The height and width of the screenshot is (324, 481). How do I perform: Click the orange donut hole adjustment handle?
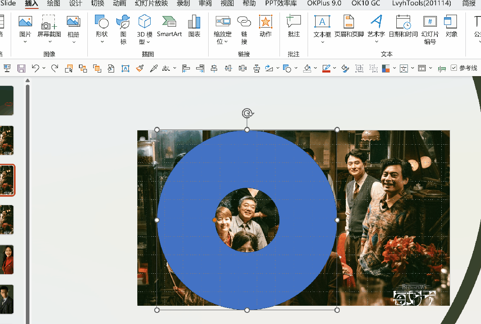pos(214,220)
